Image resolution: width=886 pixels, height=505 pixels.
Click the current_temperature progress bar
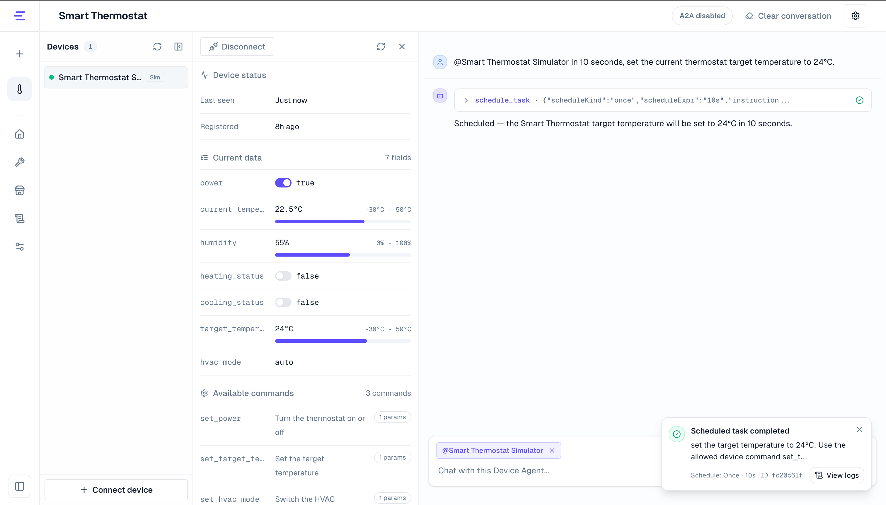pyautogui.click(x=343, y=221)
